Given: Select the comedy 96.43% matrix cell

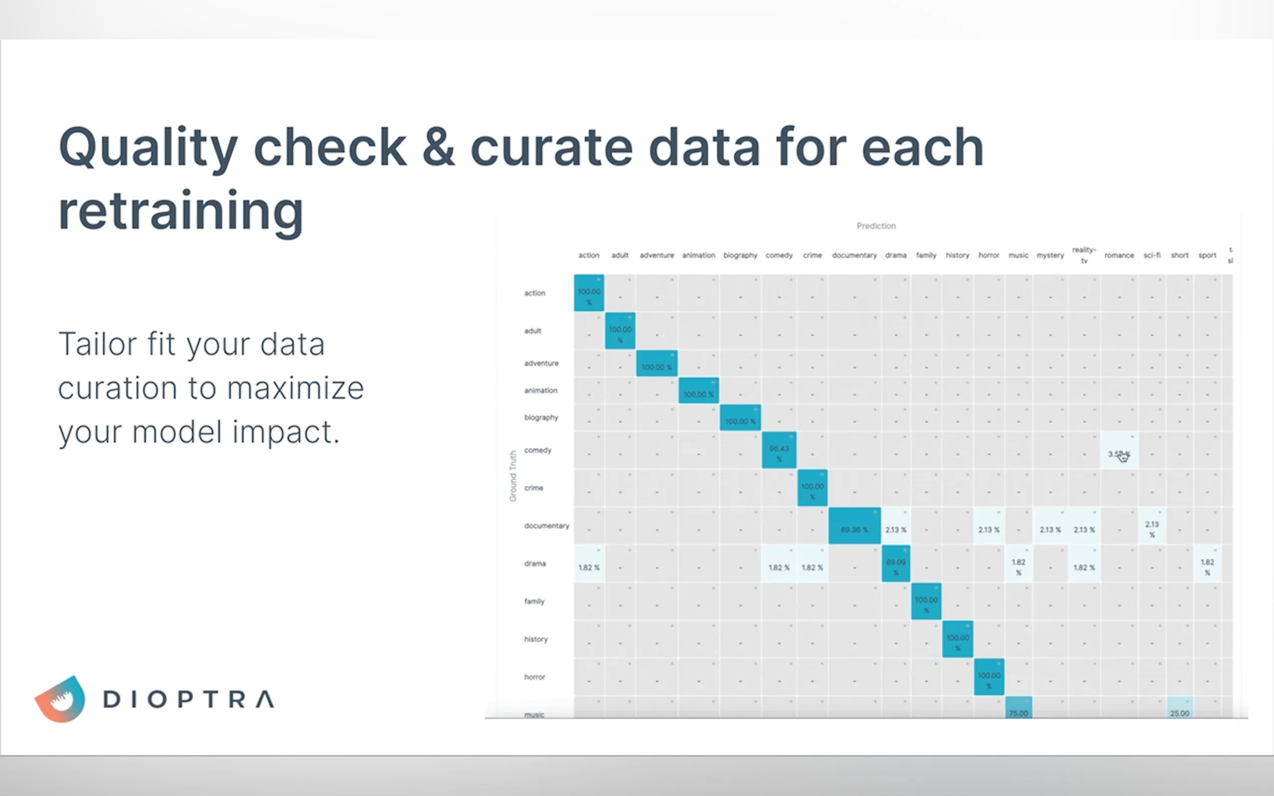Looking at the screenshot, I should 779,450.
